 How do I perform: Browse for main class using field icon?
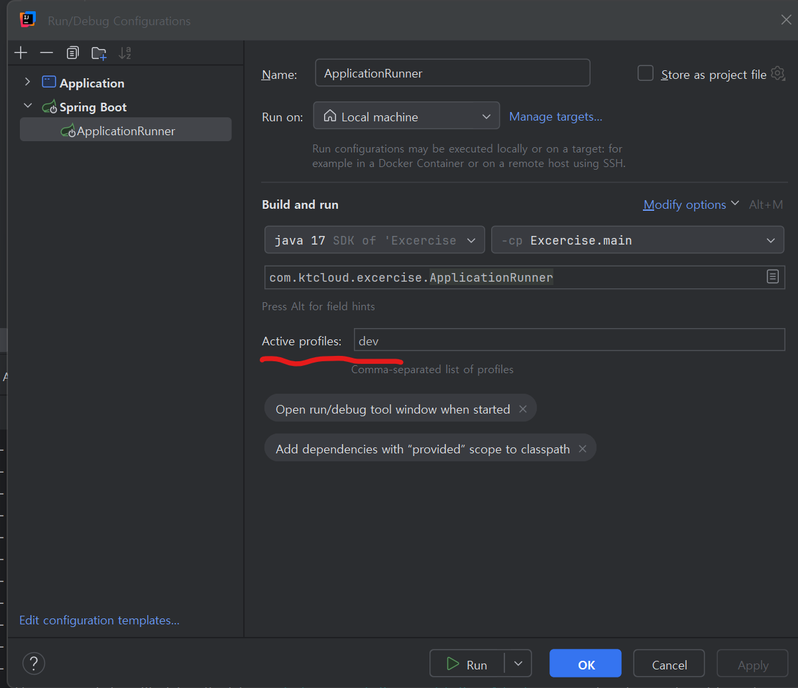[x=773, y=277]
